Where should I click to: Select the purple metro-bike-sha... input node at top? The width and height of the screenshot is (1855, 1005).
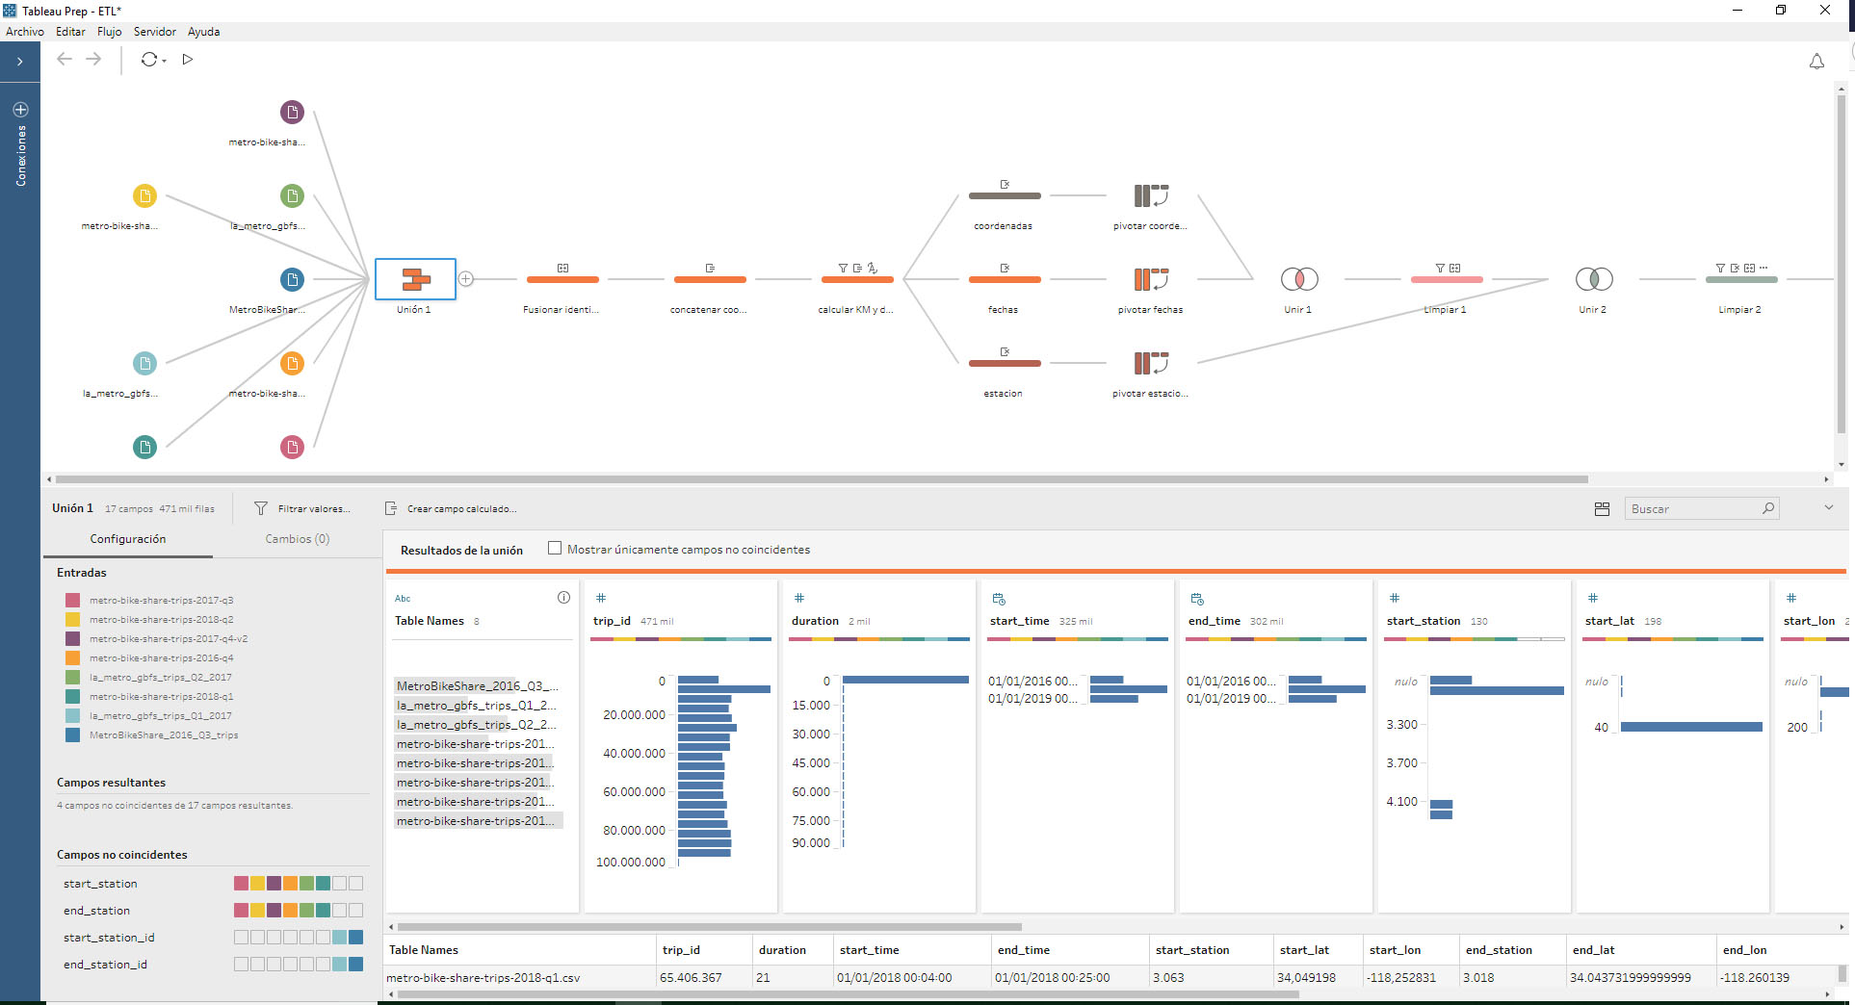292,112
